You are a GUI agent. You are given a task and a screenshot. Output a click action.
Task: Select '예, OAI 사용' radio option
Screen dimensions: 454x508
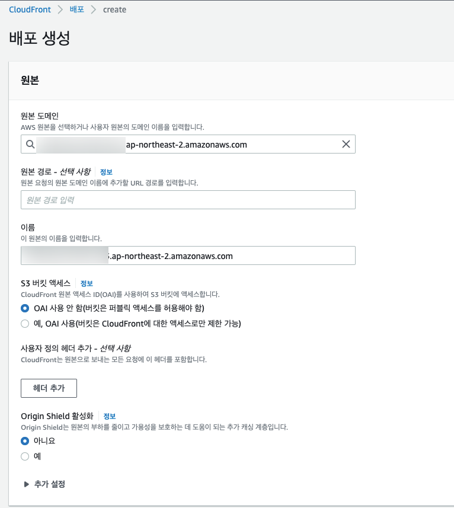coord(25,324)
